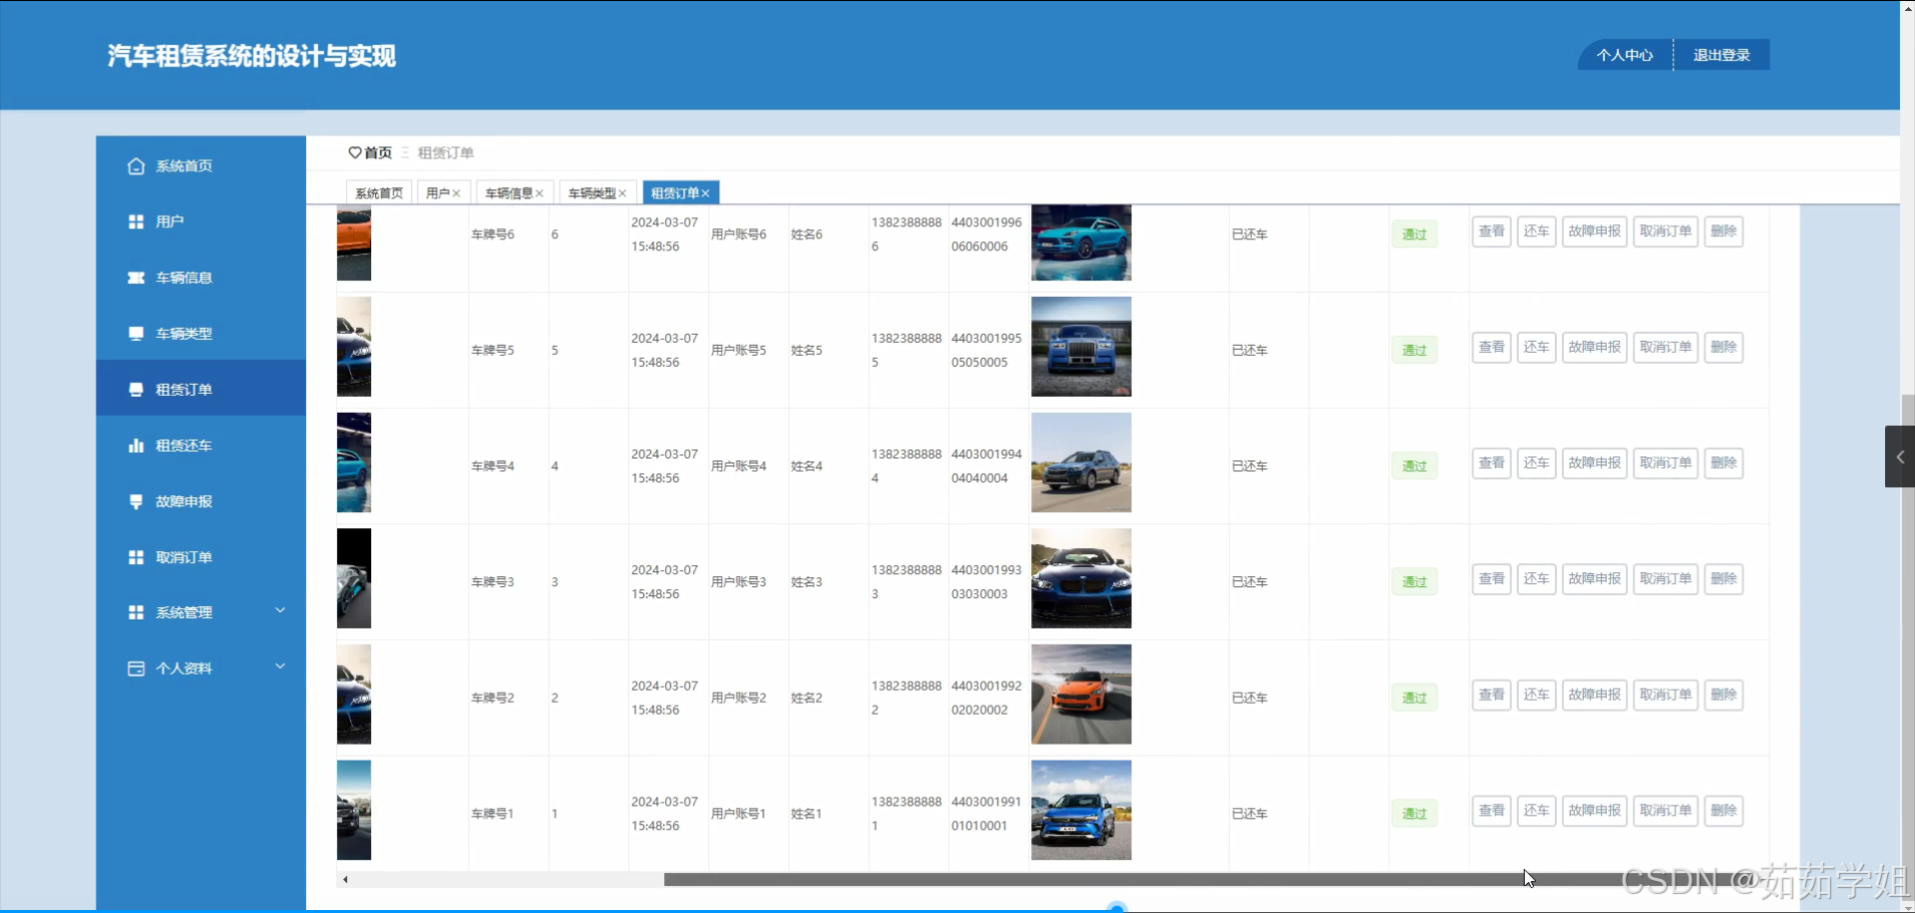Viewport: 1915px width, 913px height.
Task: Click the ticket icon beside 车辆信息
Action: tap(136, 278)
